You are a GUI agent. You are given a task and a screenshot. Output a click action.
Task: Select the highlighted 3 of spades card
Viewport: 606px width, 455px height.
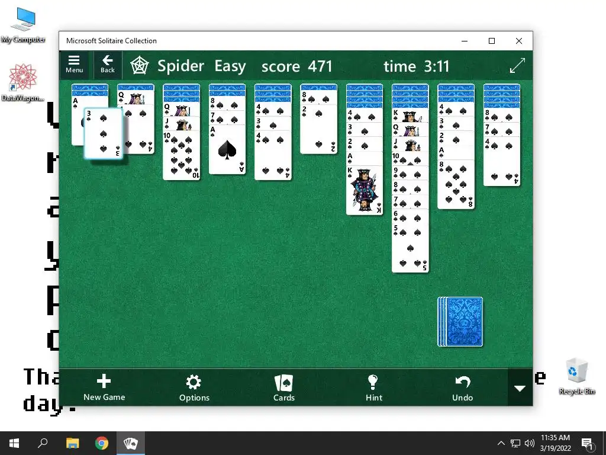[x=103, y=133]
